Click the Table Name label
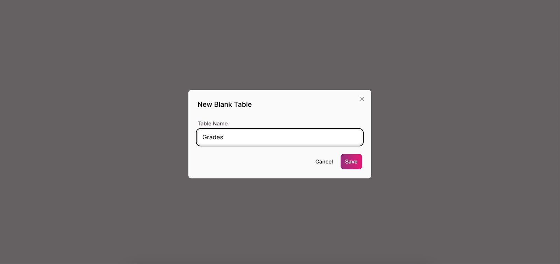560x264 pixels. pos(212,124)
